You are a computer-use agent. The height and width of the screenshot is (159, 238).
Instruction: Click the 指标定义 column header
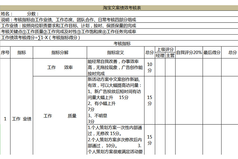pyautogui.click(x=116, y=53)
